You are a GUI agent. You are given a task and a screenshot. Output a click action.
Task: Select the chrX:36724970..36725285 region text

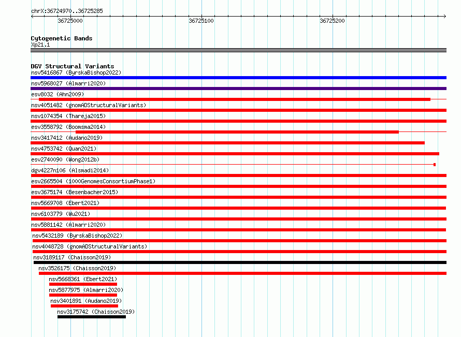67,11
